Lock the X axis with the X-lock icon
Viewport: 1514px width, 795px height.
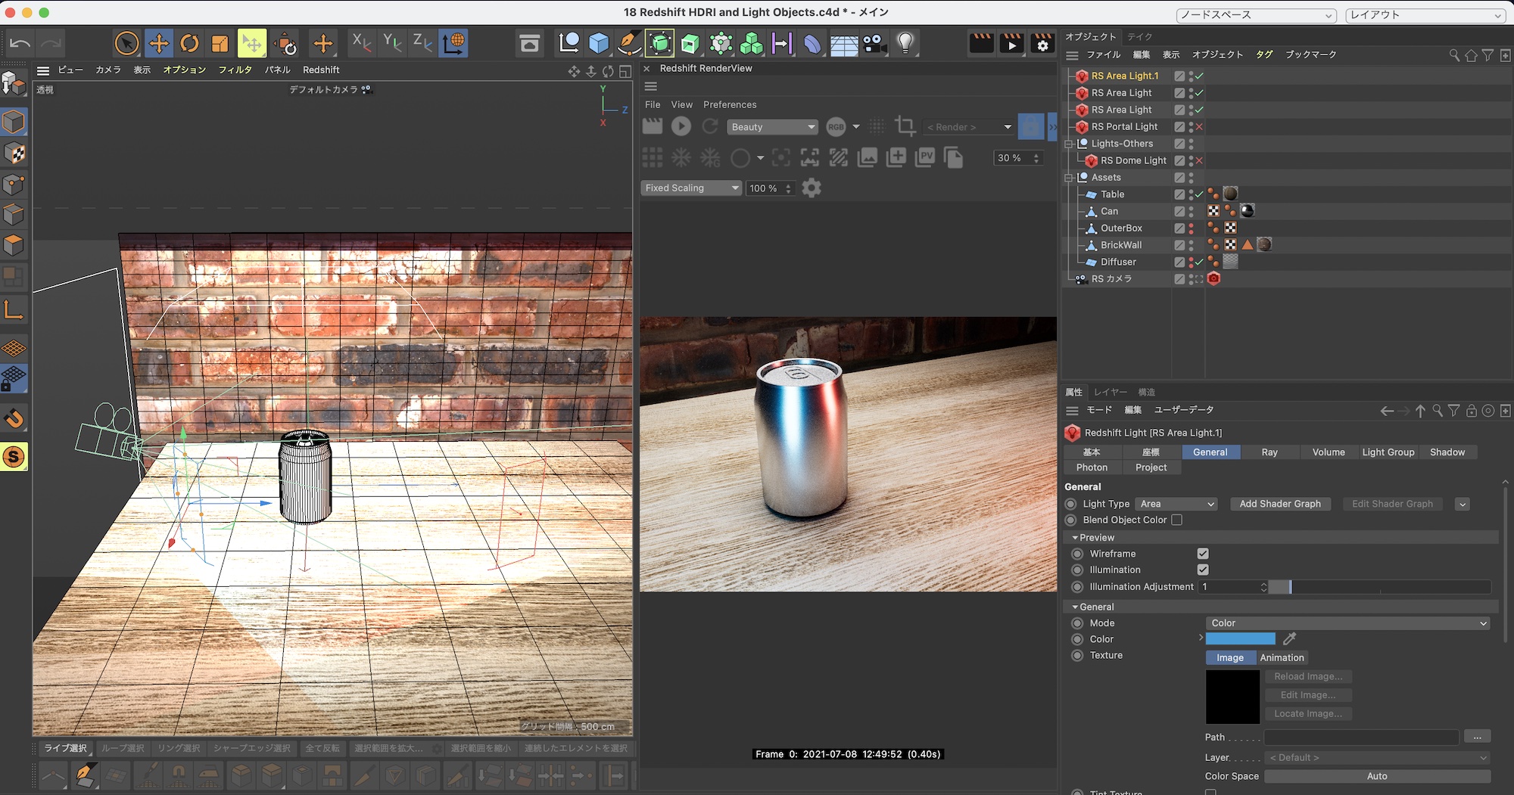coord(361,43)
